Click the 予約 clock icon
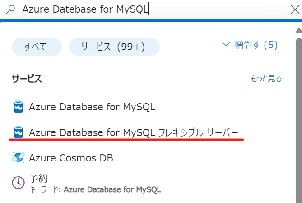The image size is (302, 203). click(19, 183)
